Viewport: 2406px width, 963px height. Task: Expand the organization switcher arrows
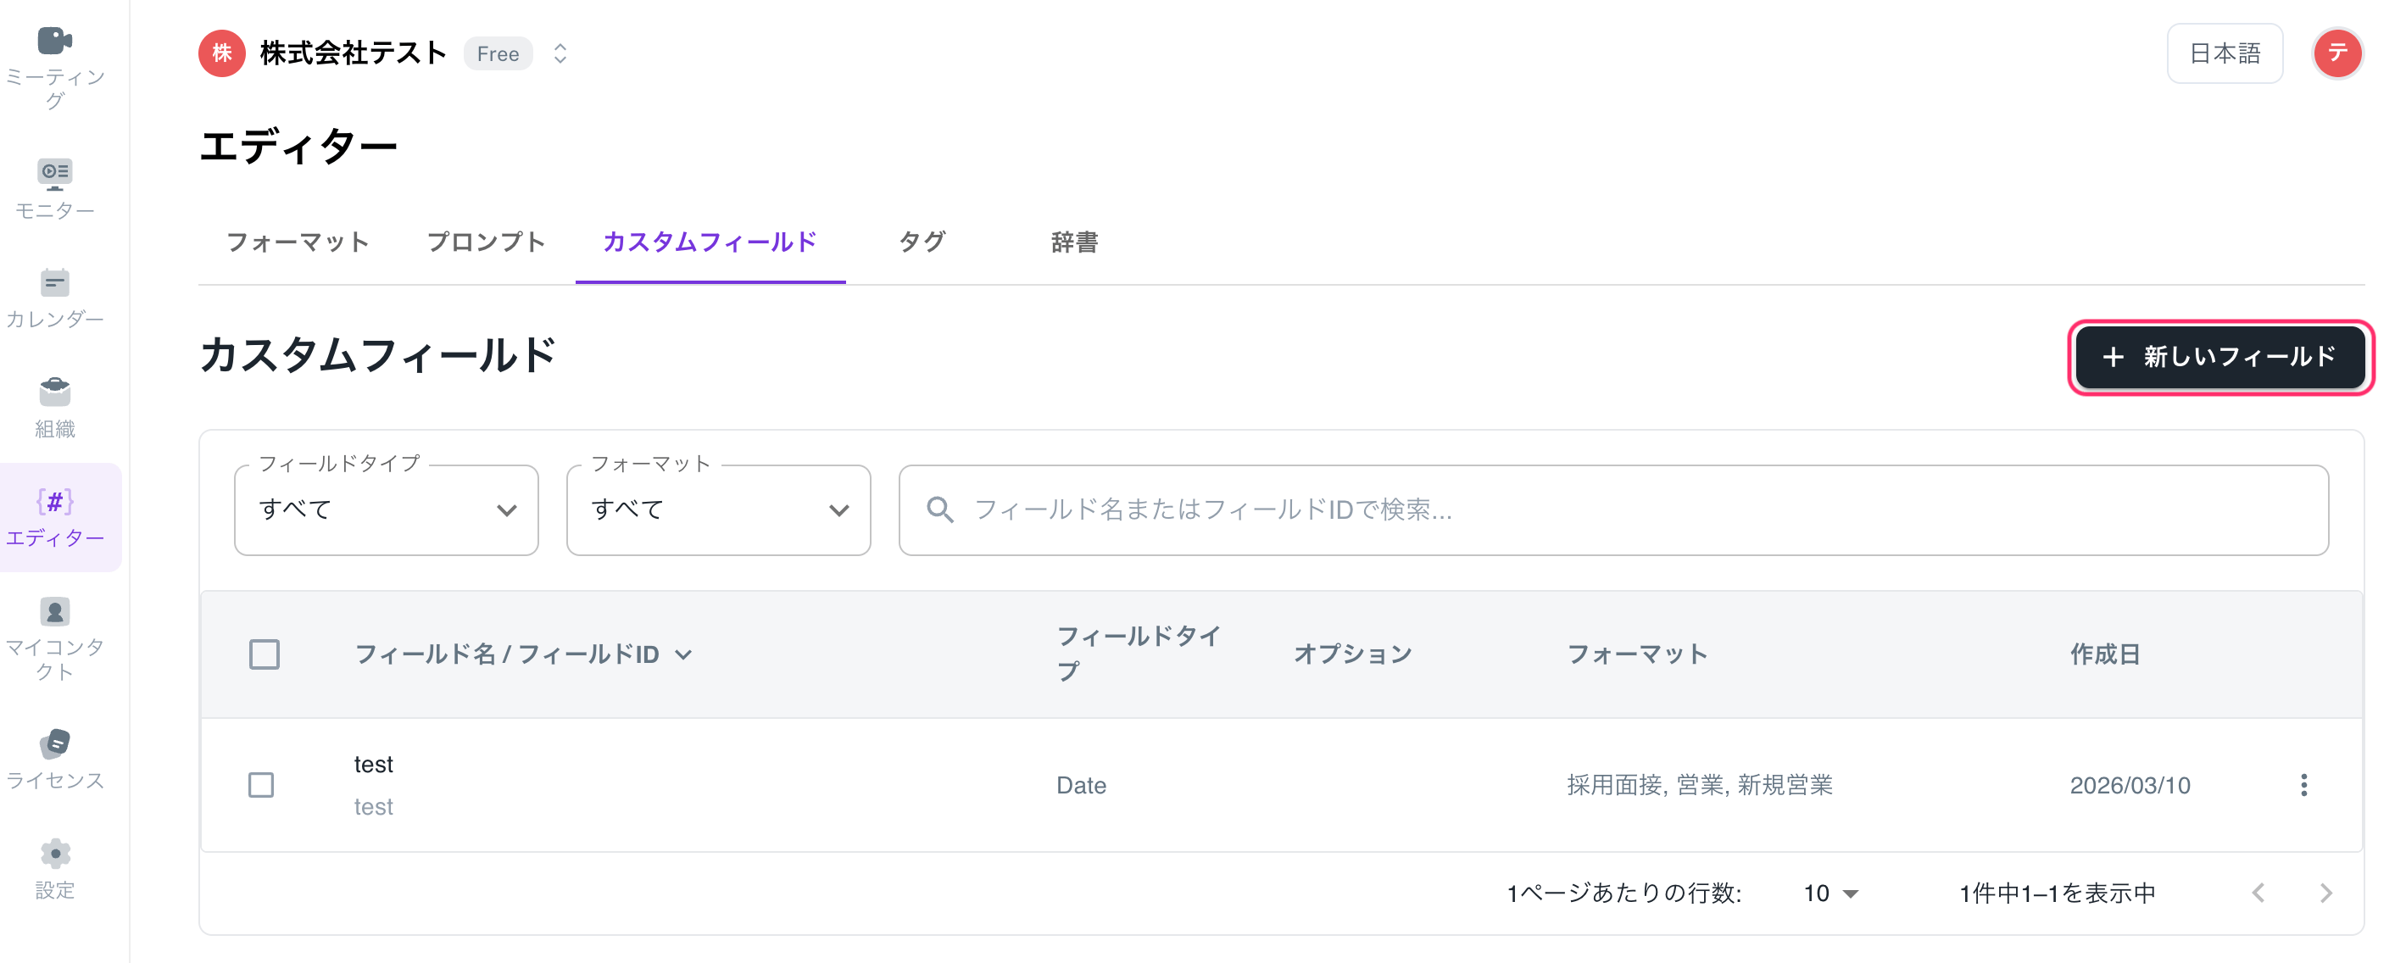[x=560, y=53]
